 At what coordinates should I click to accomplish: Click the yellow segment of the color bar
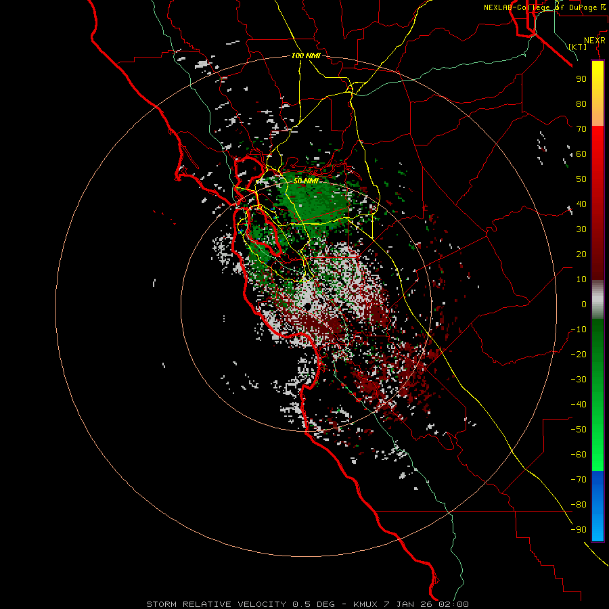(597, 93)
